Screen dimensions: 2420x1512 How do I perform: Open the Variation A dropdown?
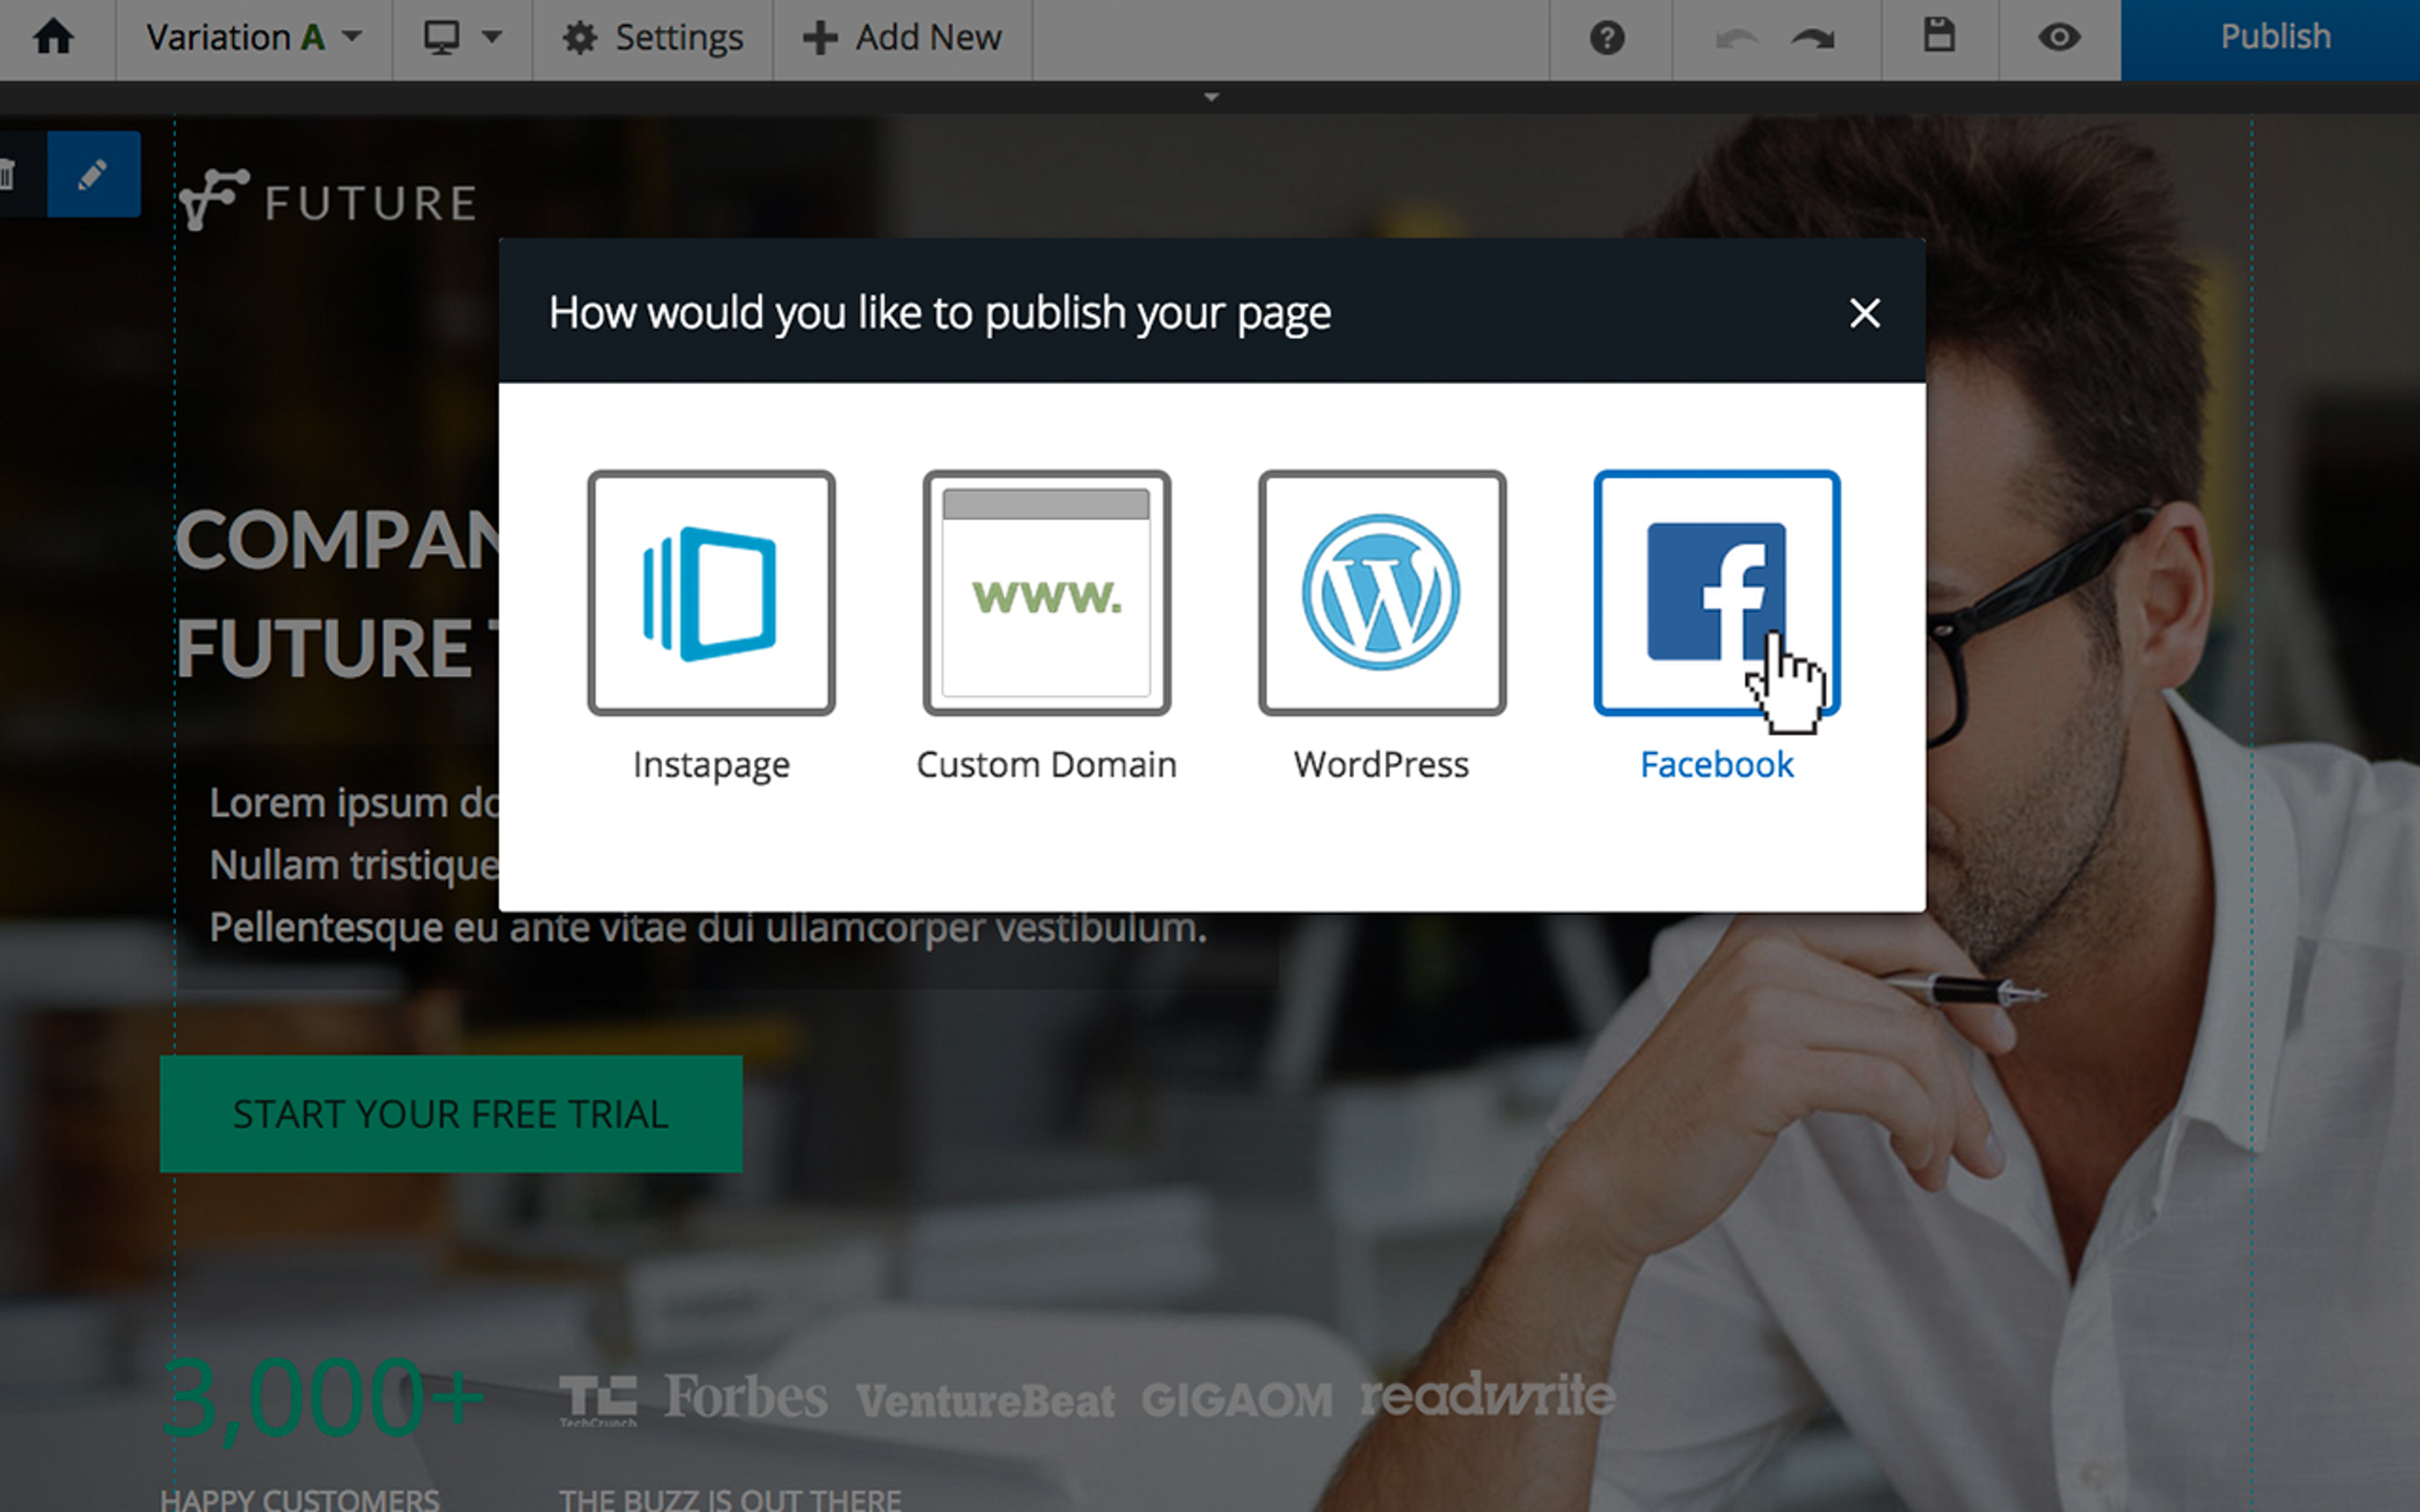pyautogui.click(x=253, y=38)
